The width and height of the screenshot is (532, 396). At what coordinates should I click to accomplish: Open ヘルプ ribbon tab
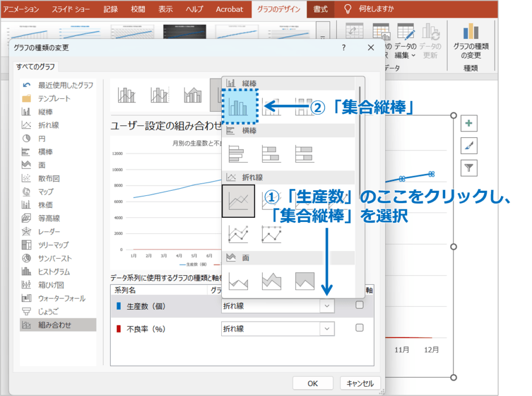point(194,9)
